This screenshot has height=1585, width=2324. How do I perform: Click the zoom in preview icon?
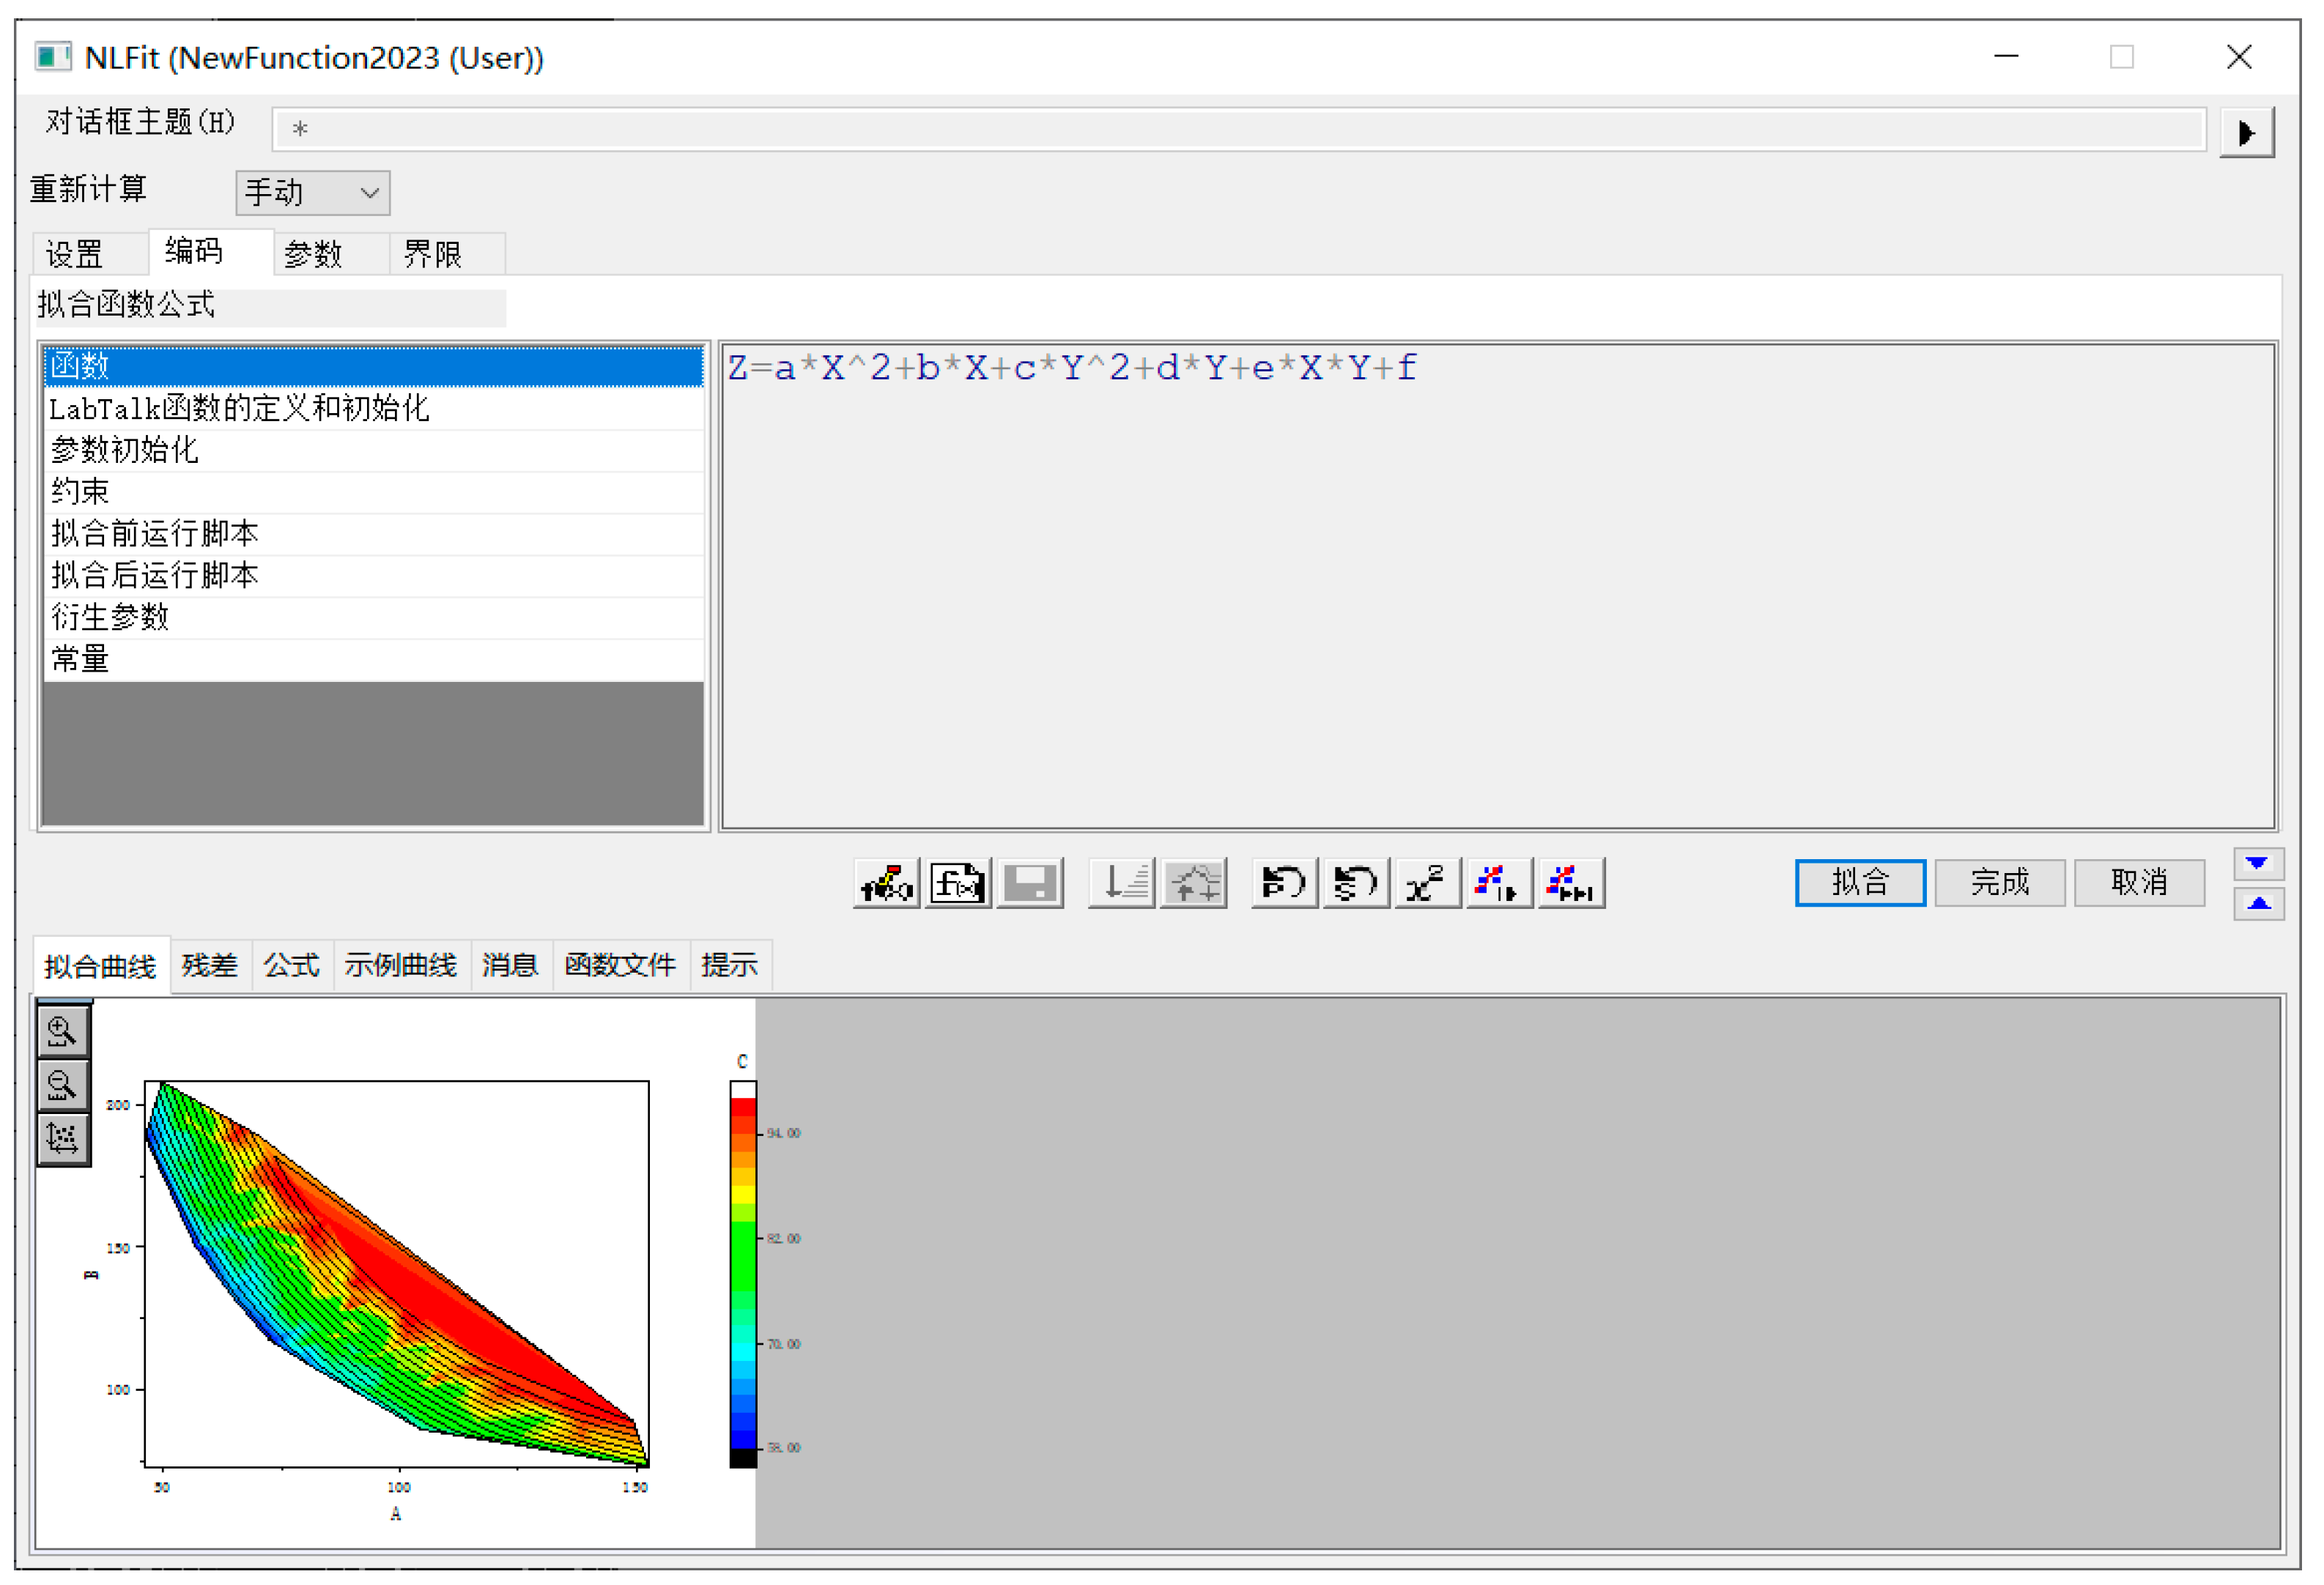click(x=63, y=1032)
